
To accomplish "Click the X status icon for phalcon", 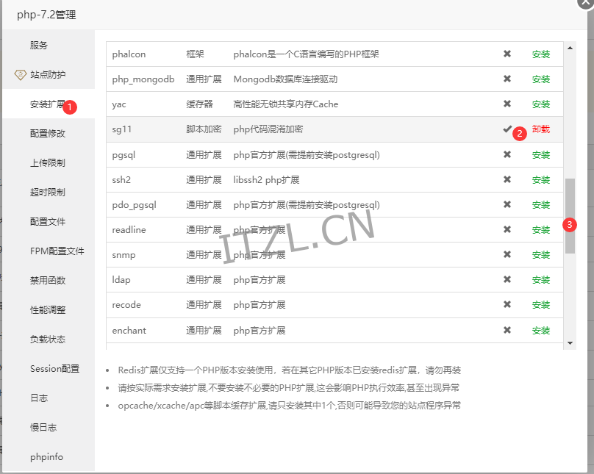I will [507, 54].
